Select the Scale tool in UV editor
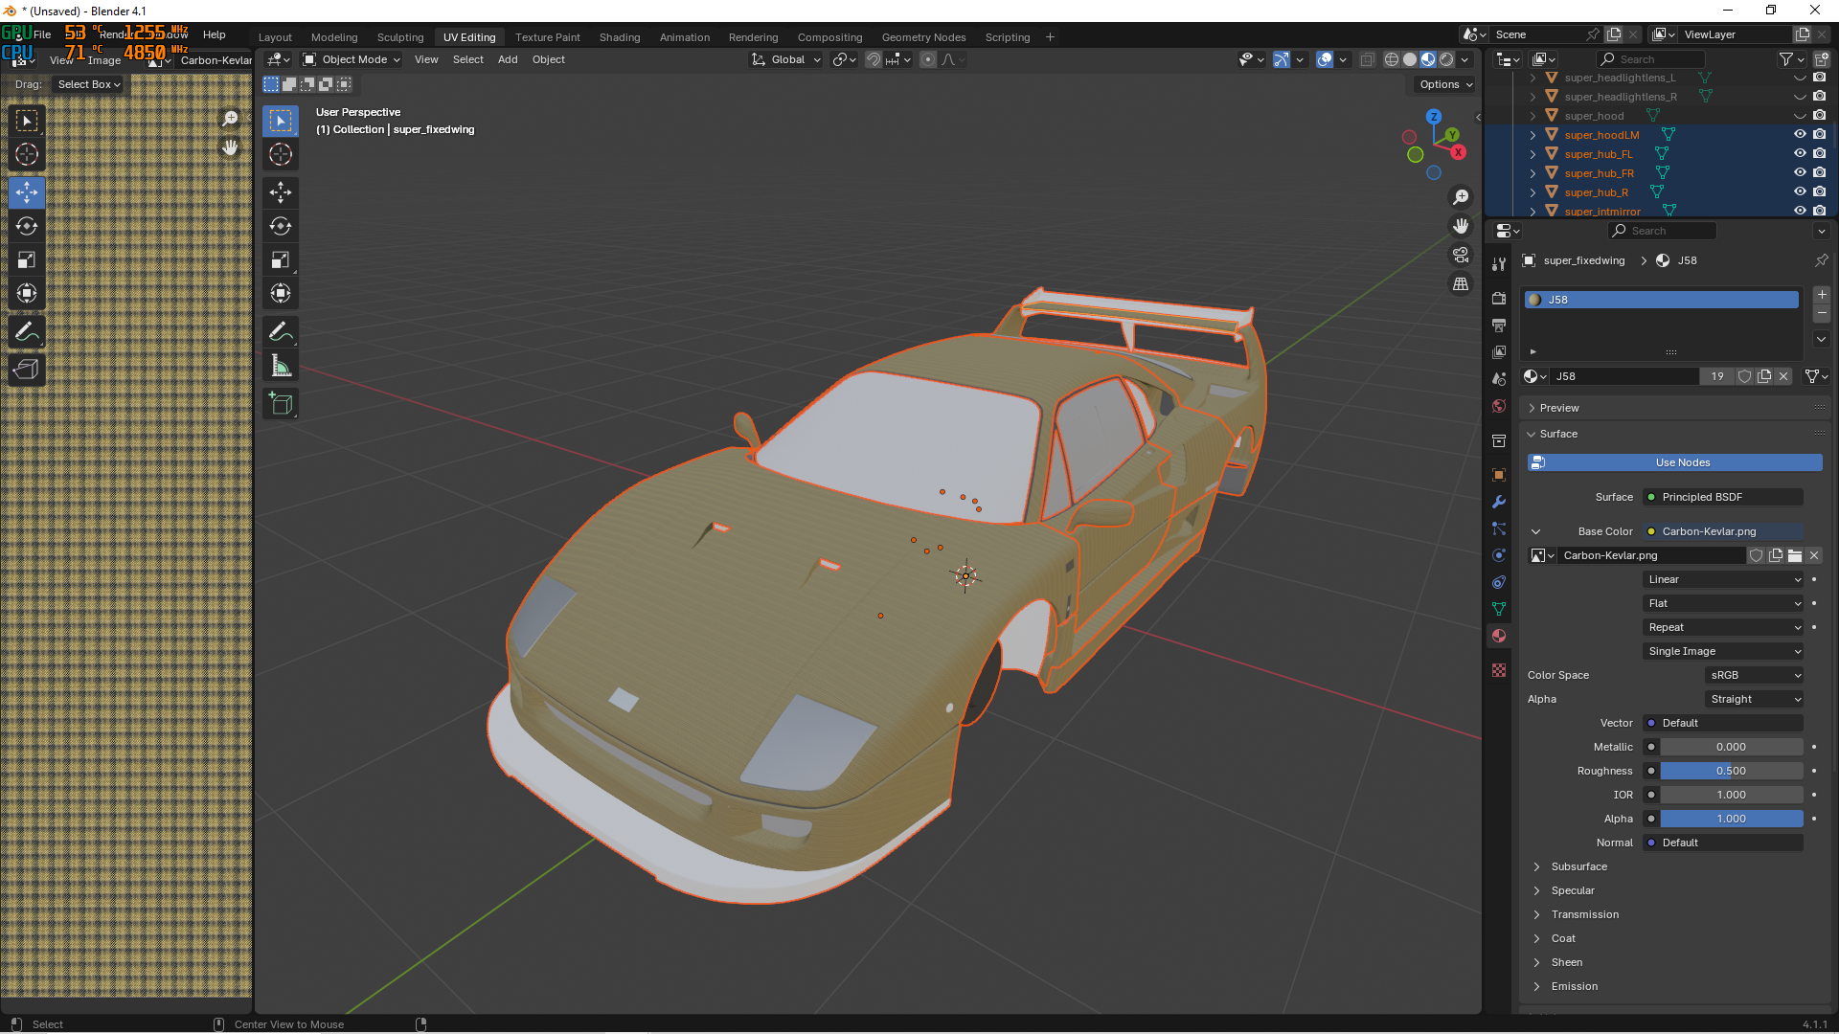This screenshot has width=1839, height=1034. [x=27, y=259]
